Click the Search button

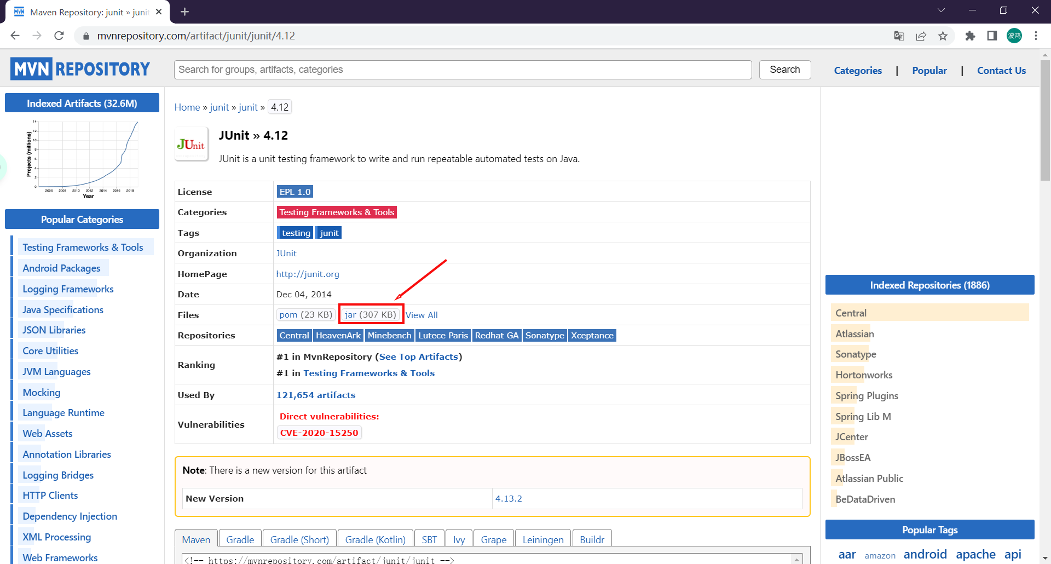click(x=784, y=70)
